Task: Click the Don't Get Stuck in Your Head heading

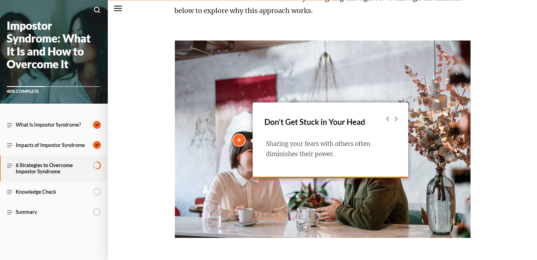Action: click(x=315, y=122)
